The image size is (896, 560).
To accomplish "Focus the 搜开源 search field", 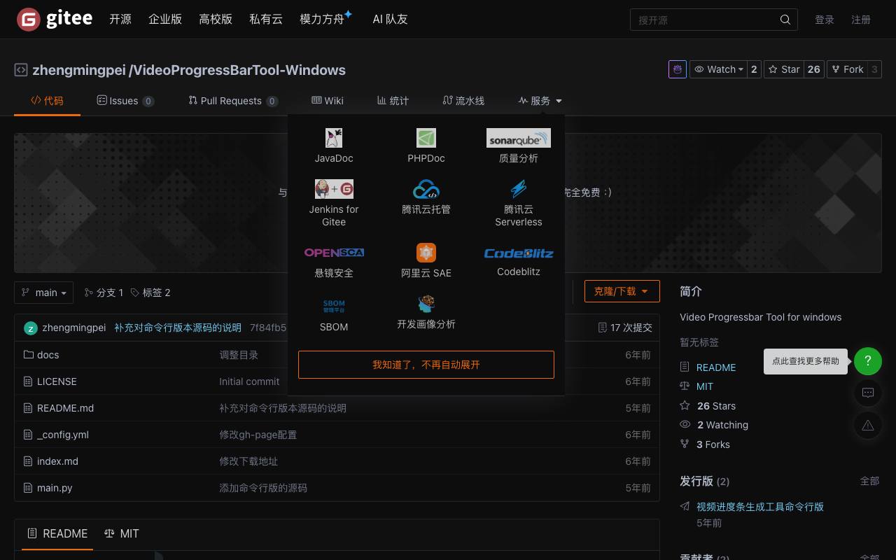I will 714,20.
